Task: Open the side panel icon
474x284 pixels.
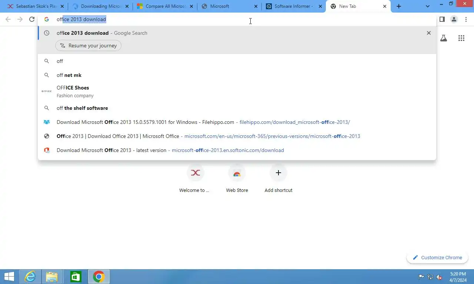Action: coord(442,19)
